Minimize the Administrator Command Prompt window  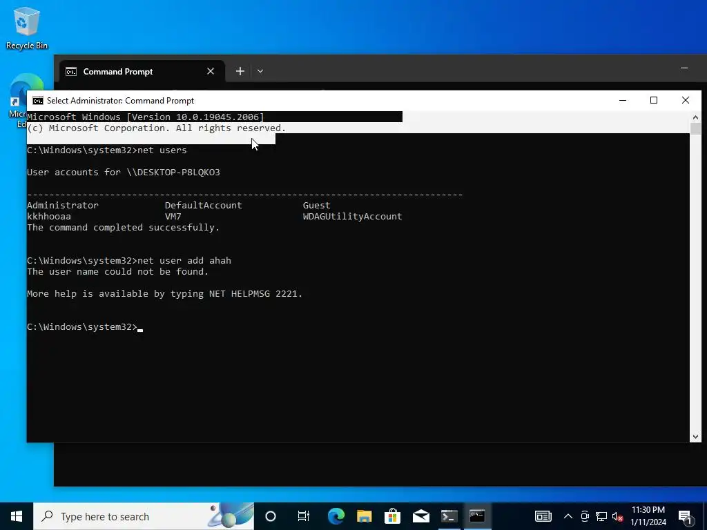pyautogui.click(x=623, y=101)
